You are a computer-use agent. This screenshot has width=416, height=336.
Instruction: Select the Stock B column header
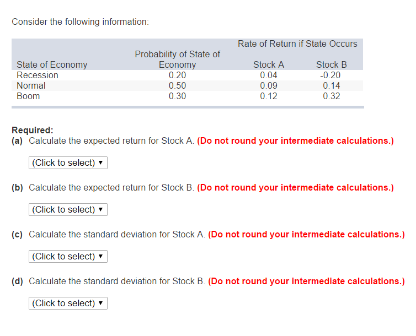point(332,64)
